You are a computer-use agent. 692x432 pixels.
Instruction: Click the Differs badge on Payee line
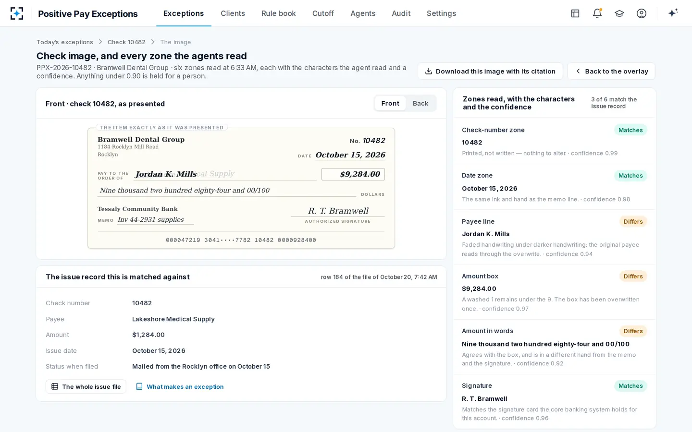(x=633, y=222)
